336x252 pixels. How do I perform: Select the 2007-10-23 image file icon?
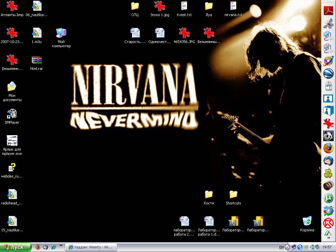12,36
